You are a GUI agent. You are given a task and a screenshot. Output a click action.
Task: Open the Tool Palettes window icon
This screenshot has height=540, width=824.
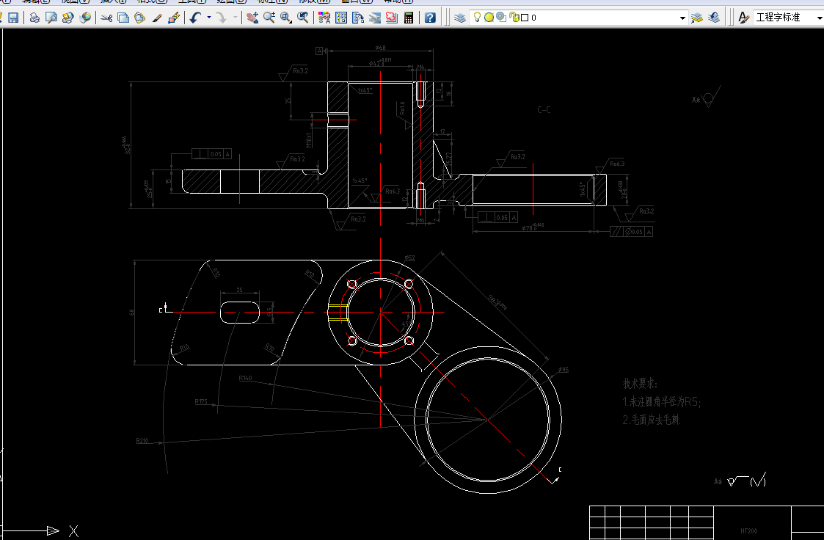coord(358,18)
